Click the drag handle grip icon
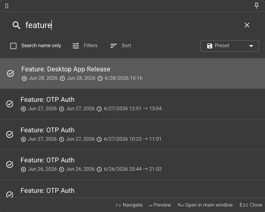 pyautogui.click(x=7, y=6)
